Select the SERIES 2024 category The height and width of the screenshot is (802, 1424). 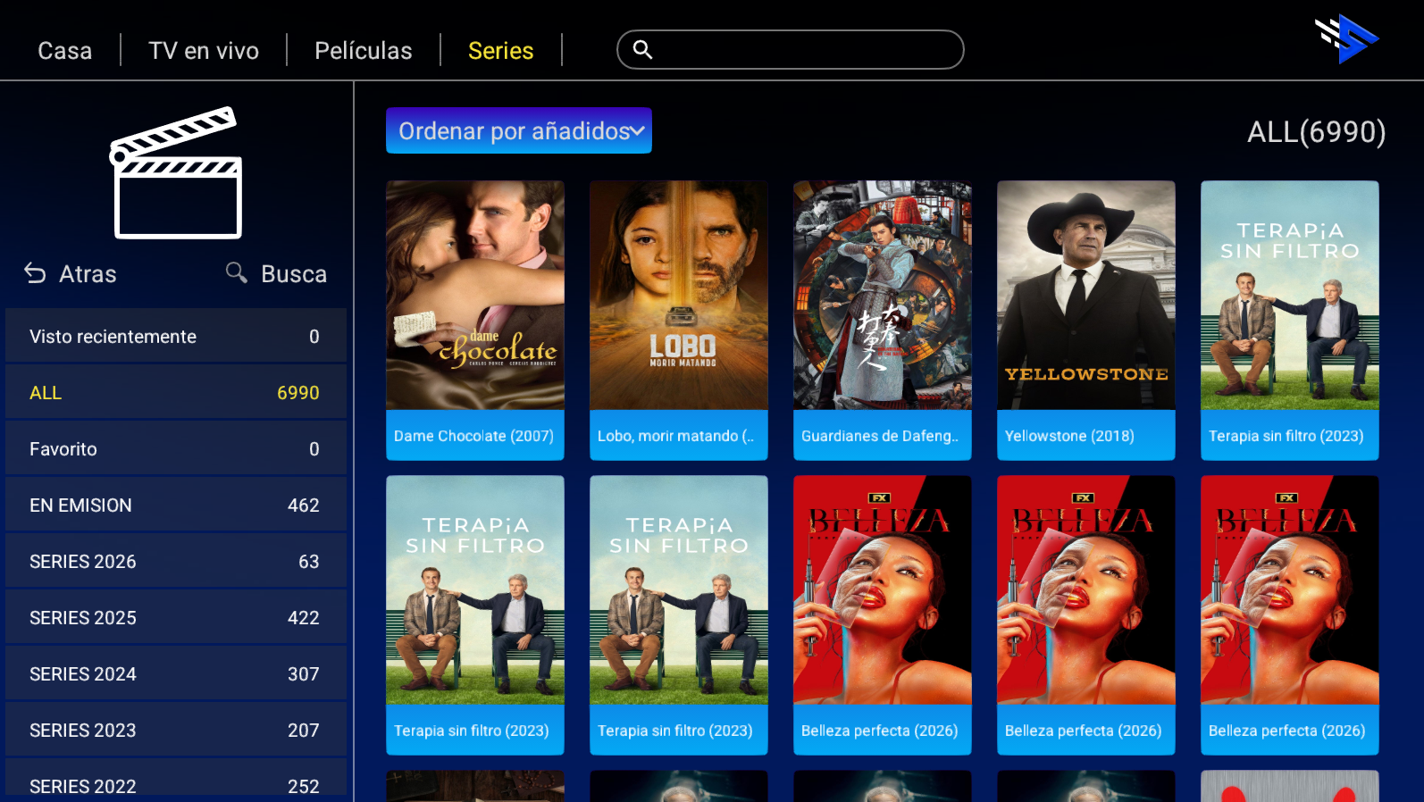click(175, 674)
